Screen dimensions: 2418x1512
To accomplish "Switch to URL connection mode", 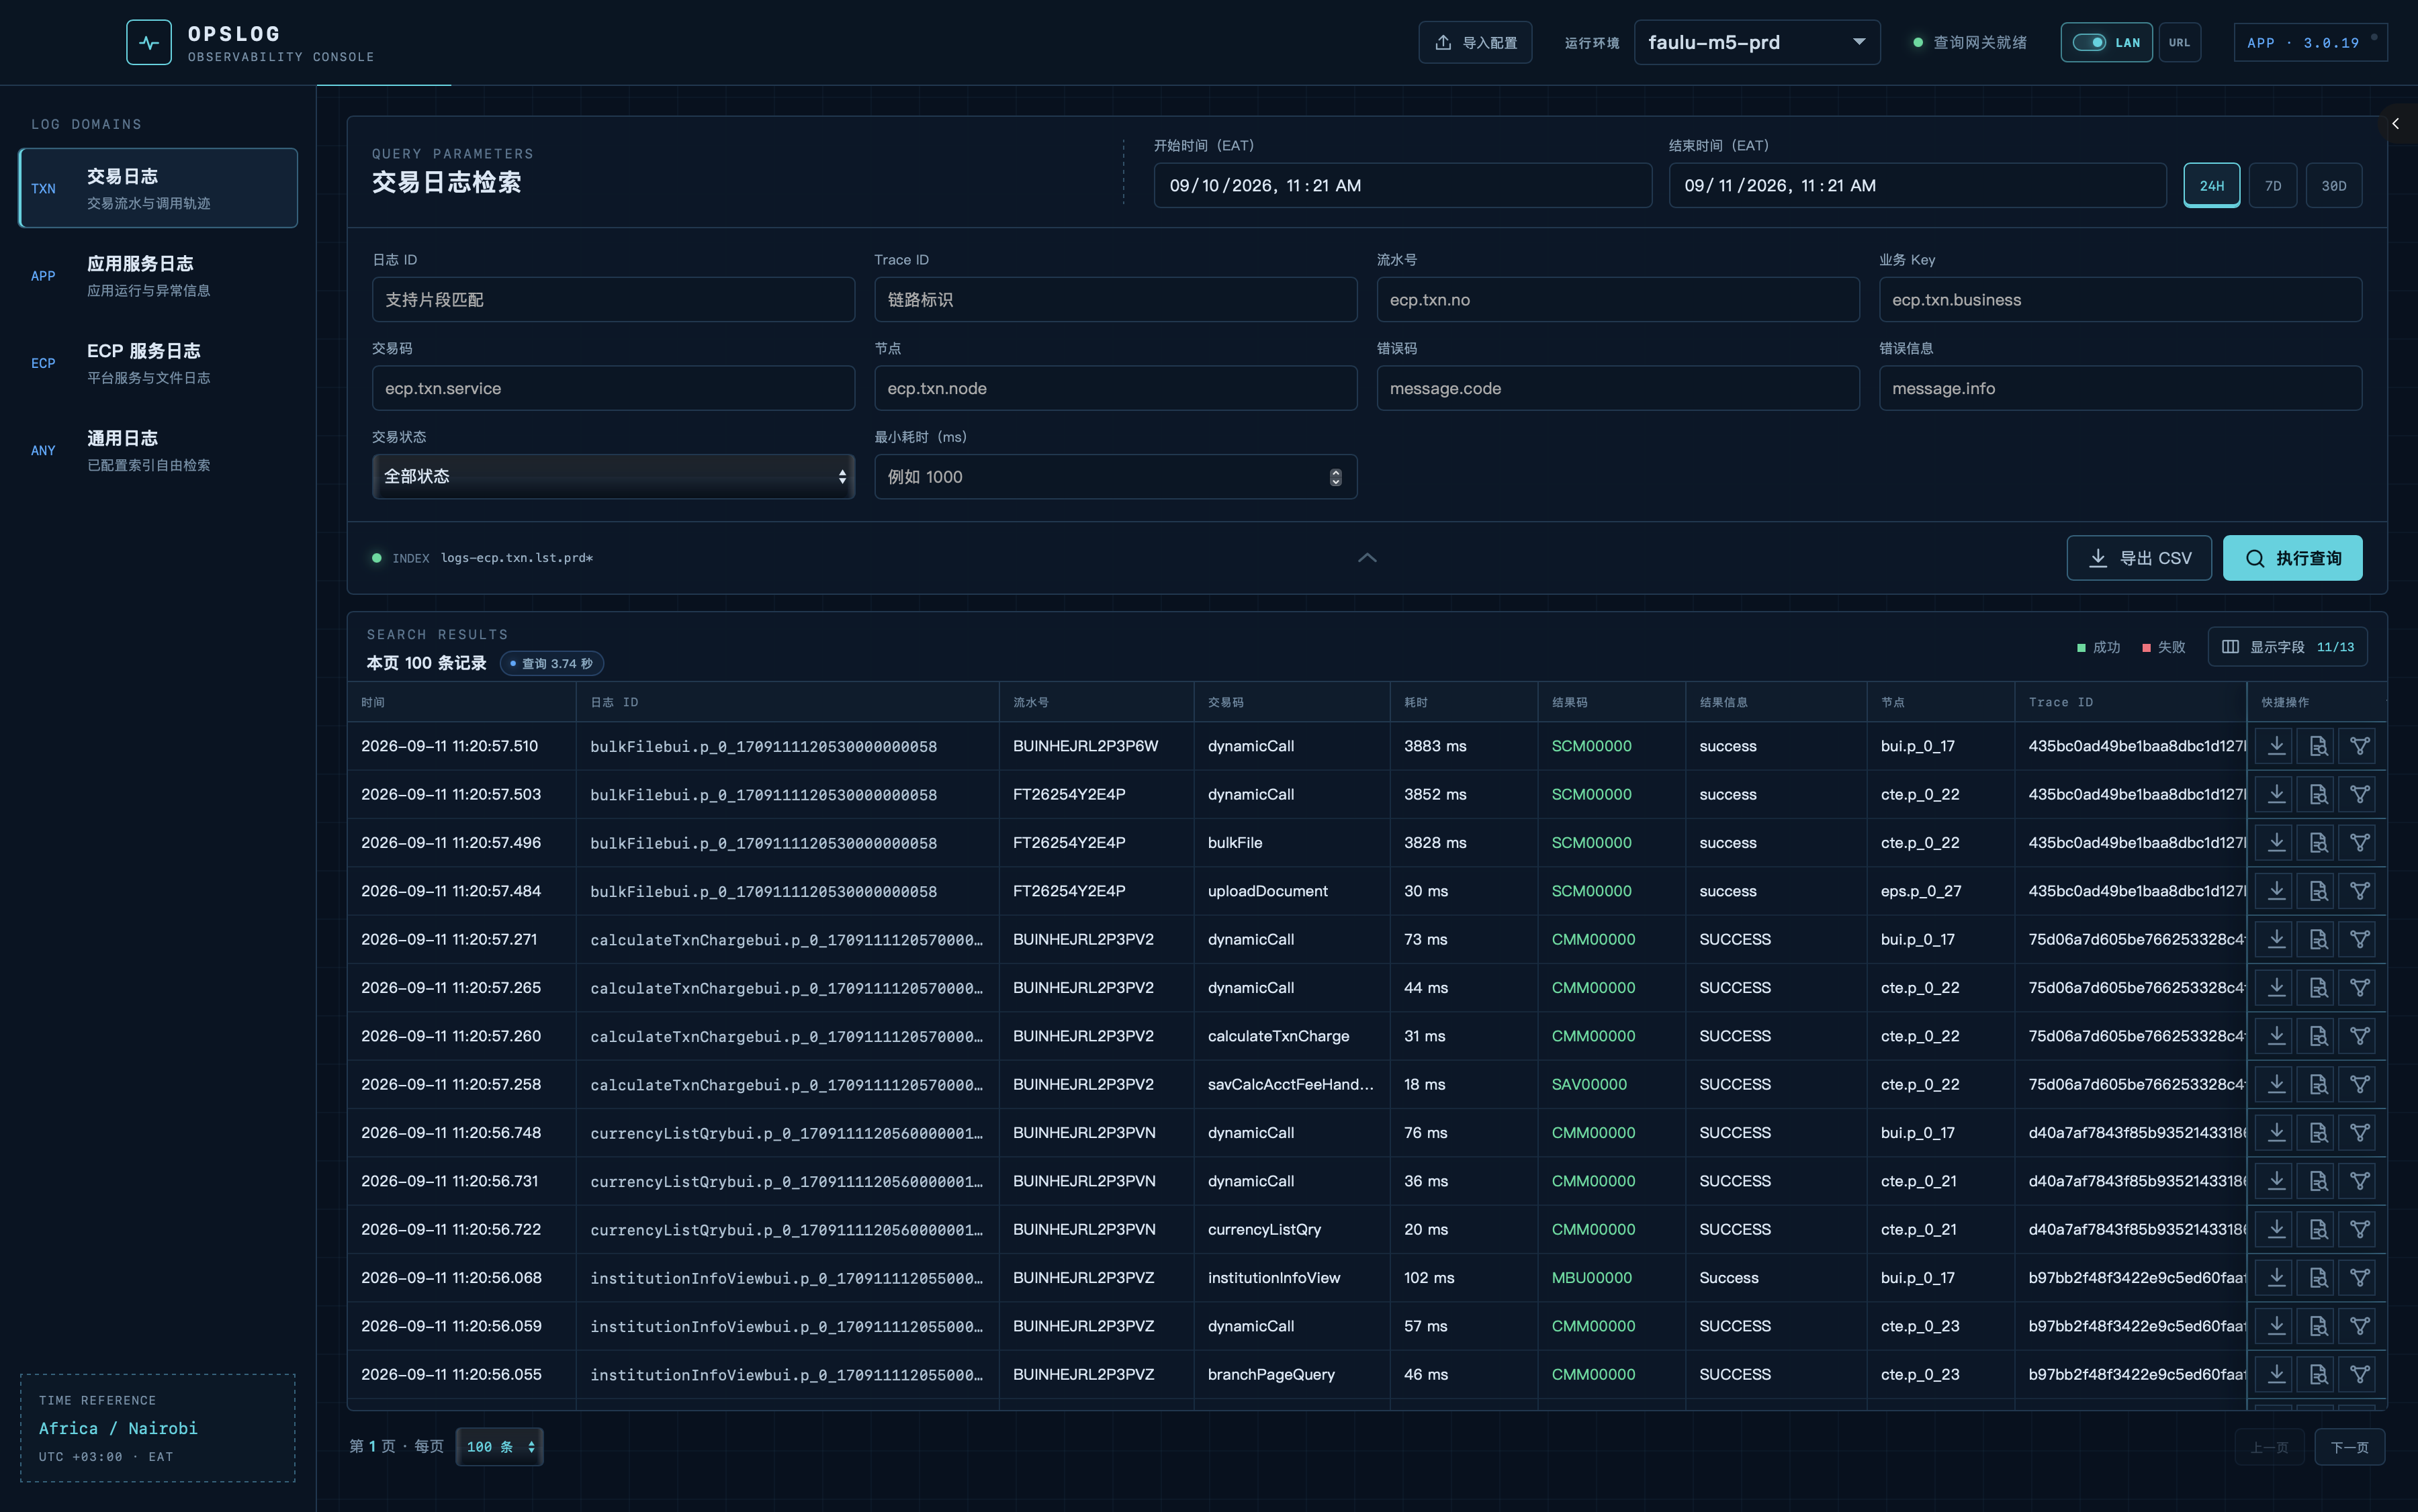I will [2179, 43].
